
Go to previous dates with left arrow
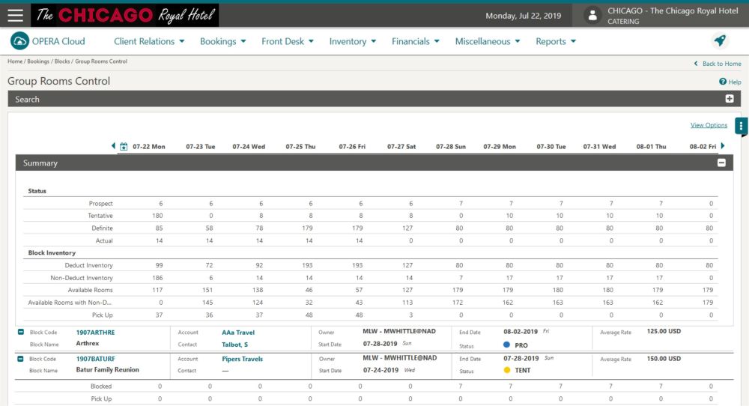(x=113, y=146)
